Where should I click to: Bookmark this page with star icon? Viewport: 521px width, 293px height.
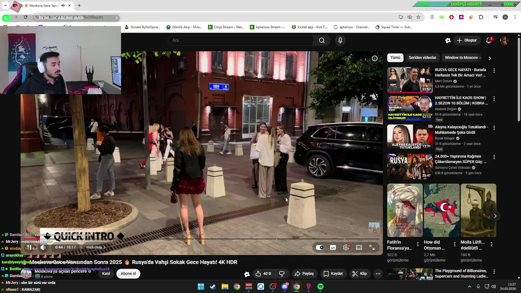click(x=418, y=17)
